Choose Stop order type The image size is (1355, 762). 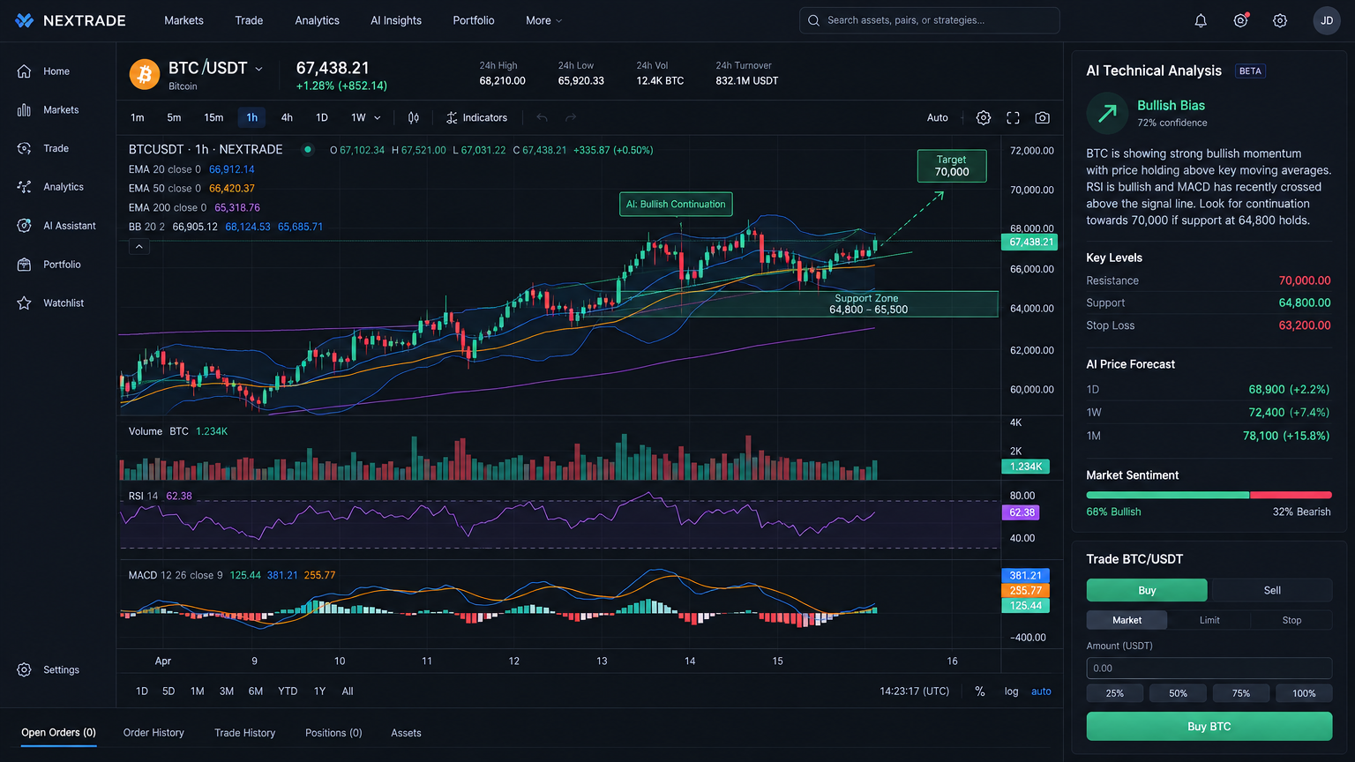(1291, 620)
